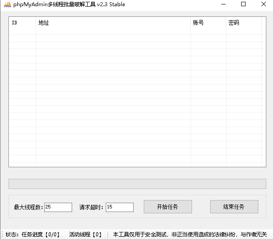Image resolution: width=273 pixels, height=239 pixels.
Task: Minimize the phpMyAdmin tool window
Action: pyautogui.click(x=223, y=4)
